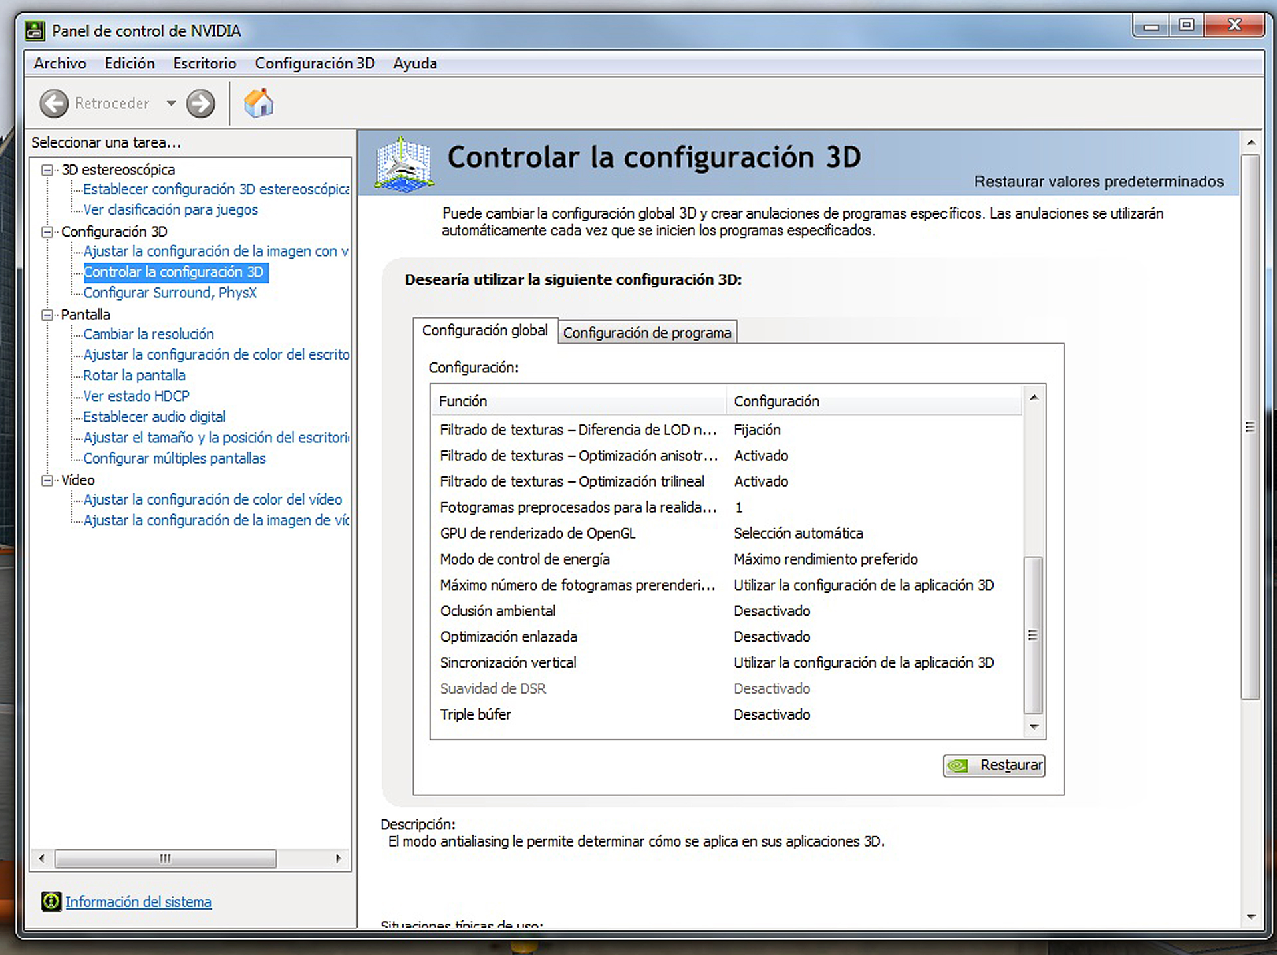Collapse the Pantalla tree node
Screen dimensions: 1277x955
(x=47, y=315)
